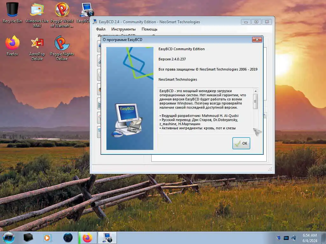This screenshot has height=244, width=326.
Task: Click the system tray clock
Action: click(x=310, y=238)
